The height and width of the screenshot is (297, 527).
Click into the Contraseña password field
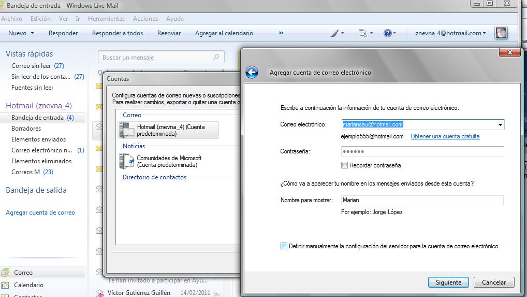coord(422,151)
